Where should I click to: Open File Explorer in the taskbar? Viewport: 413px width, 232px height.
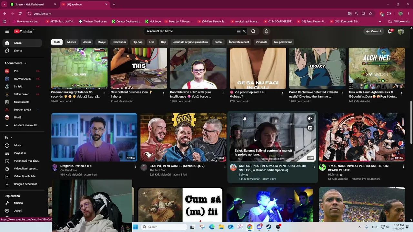(221, 227)
